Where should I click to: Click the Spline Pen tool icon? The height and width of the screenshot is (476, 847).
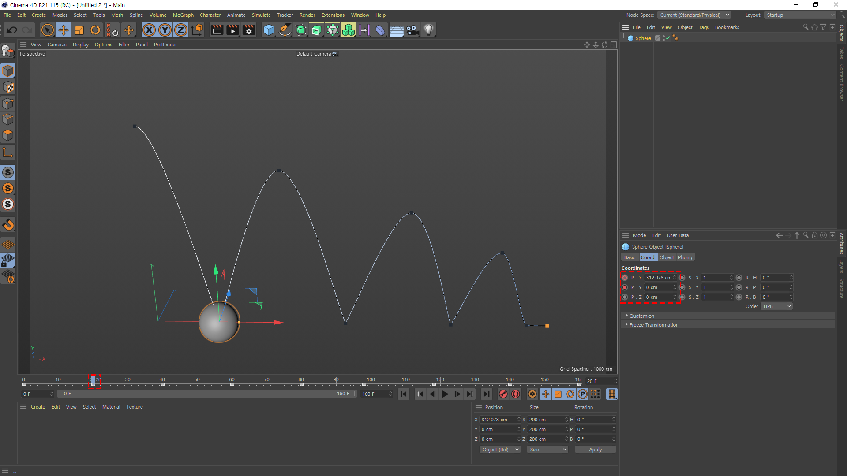tap(285, 30)
